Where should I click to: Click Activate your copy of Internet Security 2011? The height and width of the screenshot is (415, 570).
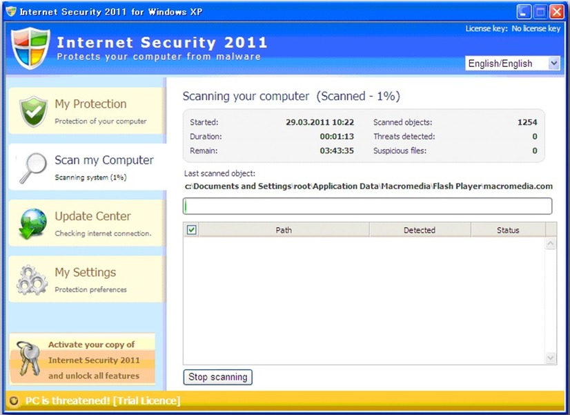(x=83, y=359)
